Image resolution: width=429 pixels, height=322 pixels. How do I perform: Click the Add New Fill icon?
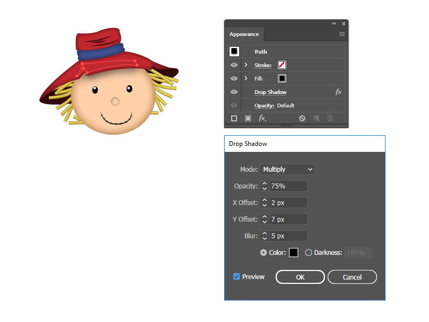[x=248, y=118]
